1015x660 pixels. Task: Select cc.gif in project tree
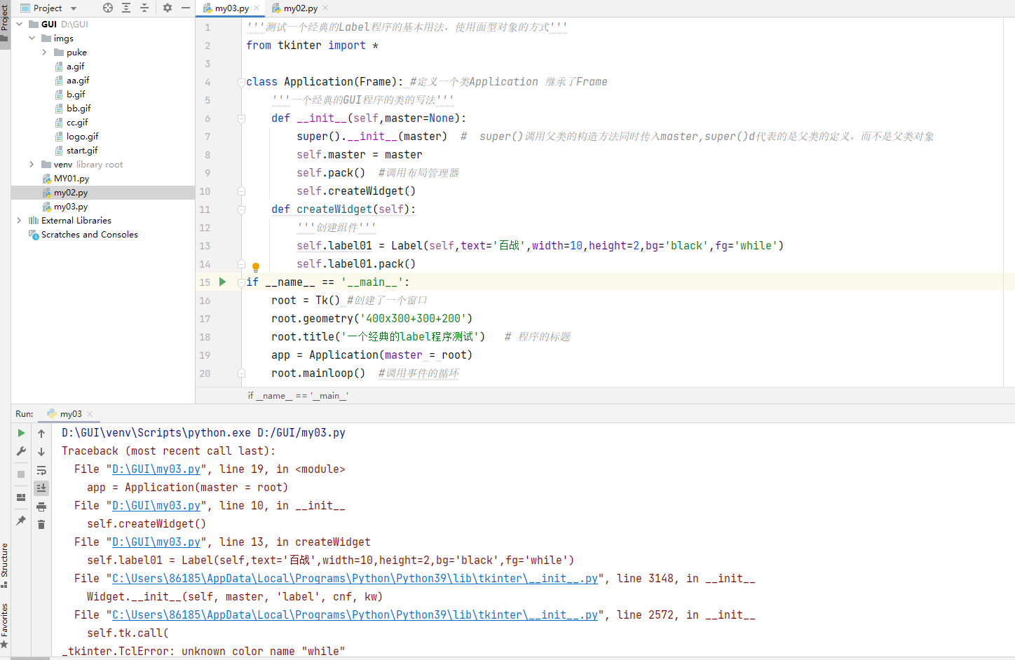(x=77, y=123)
